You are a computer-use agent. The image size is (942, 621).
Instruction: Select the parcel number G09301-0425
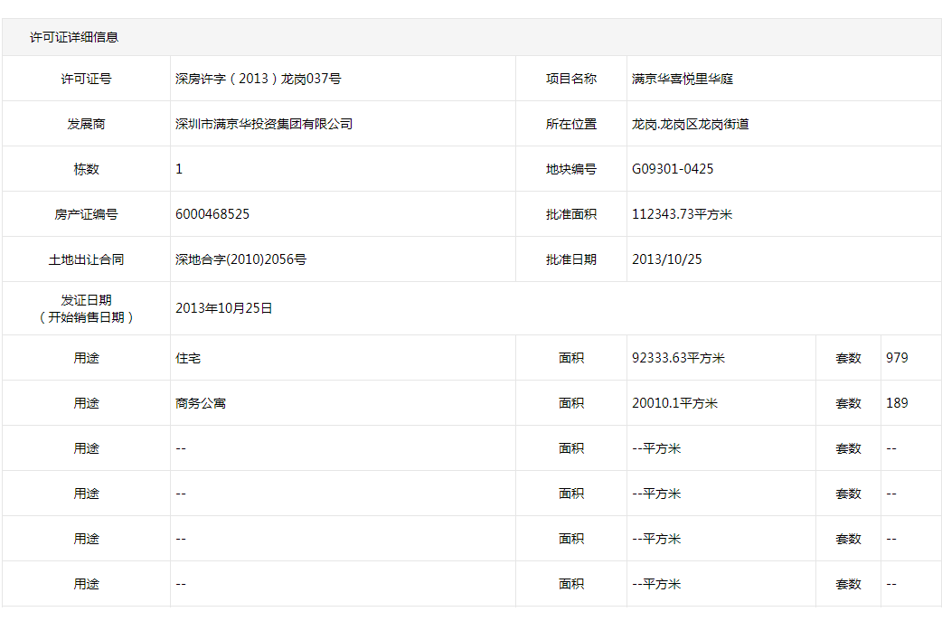[673, 169]
